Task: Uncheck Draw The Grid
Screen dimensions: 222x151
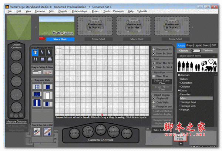Action: [154, 63]
